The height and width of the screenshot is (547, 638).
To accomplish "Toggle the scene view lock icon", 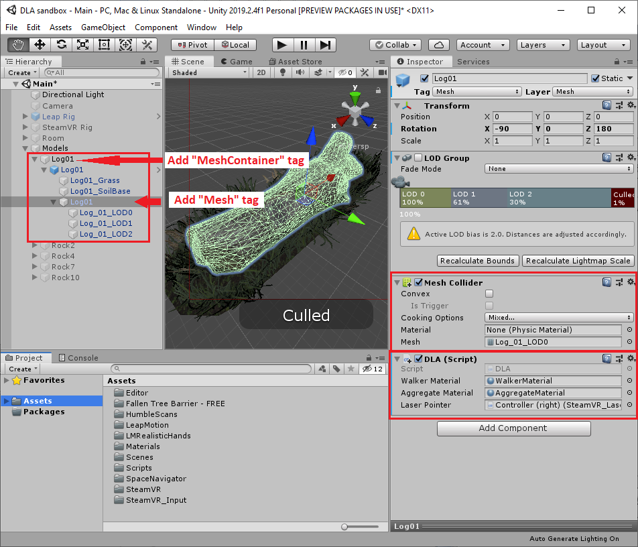I will coord(378,90).
